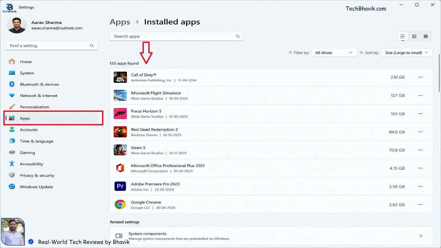Click the Gears 5 app icon
441x248 pixels.
(x=120, y=150)
